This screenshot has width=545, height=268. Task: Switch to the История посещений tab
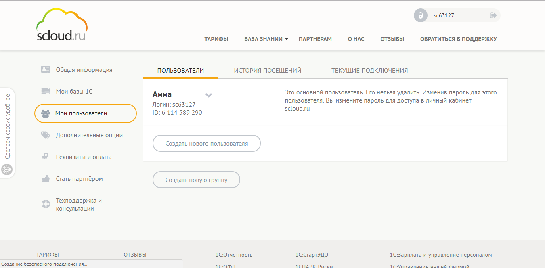coord(268,71)
